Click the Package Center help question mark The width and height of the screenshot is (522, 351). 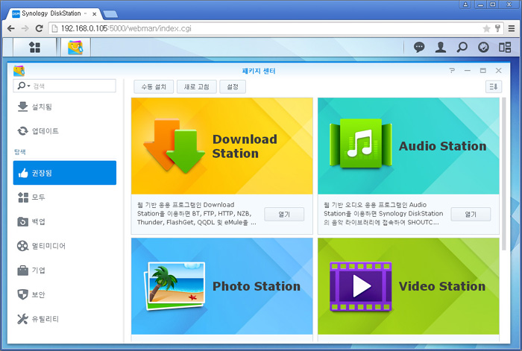coord(452,71)
